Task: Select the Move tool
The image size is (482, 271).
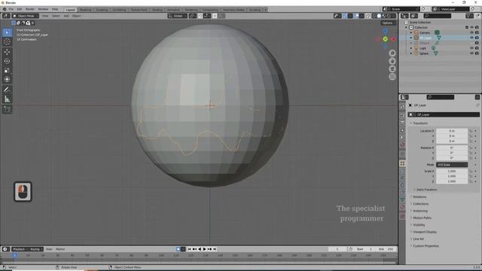Action: 7,52
